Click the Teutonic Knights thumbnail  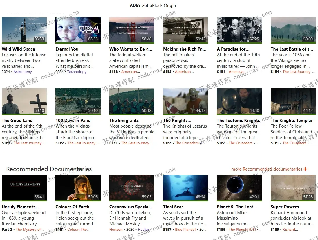(239, 101)
